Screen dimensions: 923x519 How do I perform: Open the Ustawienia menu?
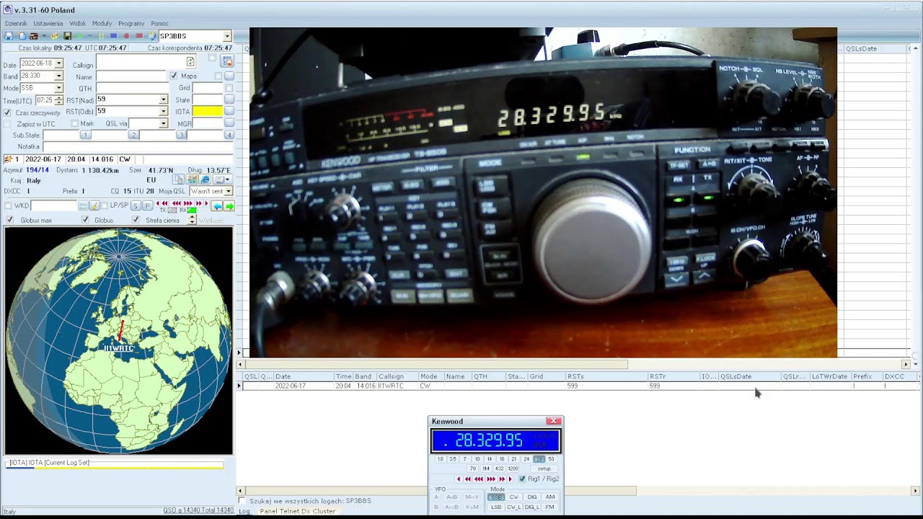click(48, 23)
